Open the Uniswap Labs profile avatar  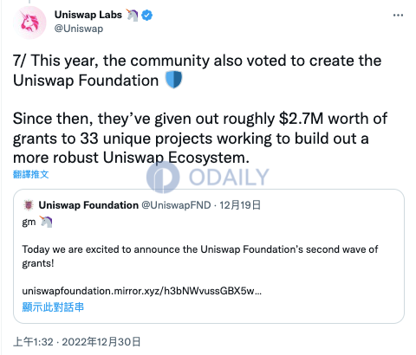coord(29,23)
